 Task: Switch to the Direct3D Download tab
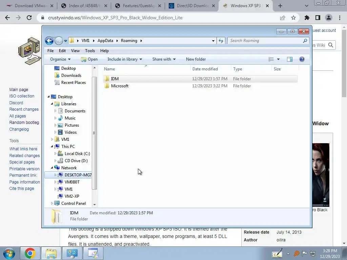[192, 6]
